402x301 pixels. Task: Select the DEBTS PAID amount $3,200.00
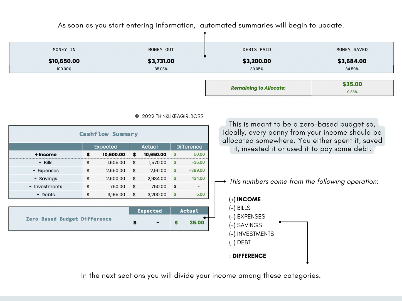click(257, 61)
